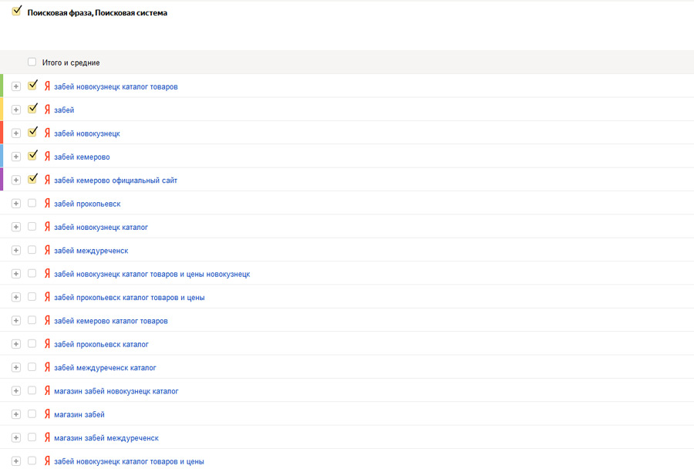The height and width of the screenshot is (469, 694).
Task: Tick the 'Итого и средние' checkbox
Action: pos(32,62)
